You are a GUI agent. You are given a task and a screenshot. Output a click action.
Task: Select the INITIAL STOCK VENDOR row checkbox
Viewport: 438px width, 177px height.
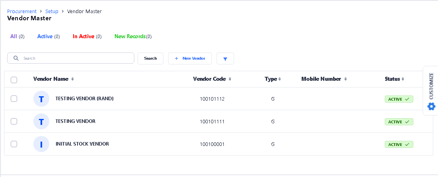click(x=14, y=144)
